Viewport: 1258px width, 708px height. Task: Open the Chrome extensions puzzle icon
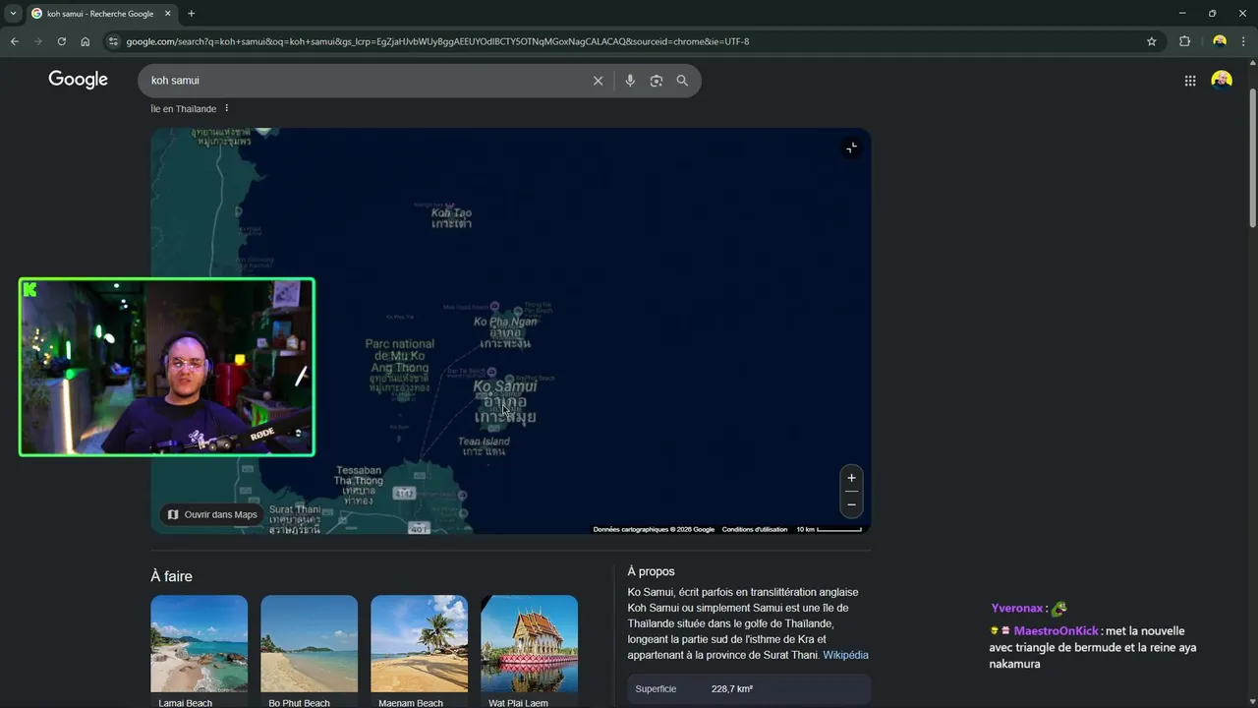(x=1184, y=41)
